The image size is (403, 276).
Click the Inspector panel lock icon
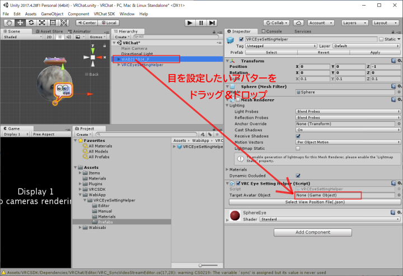click(x=393, y=32)
